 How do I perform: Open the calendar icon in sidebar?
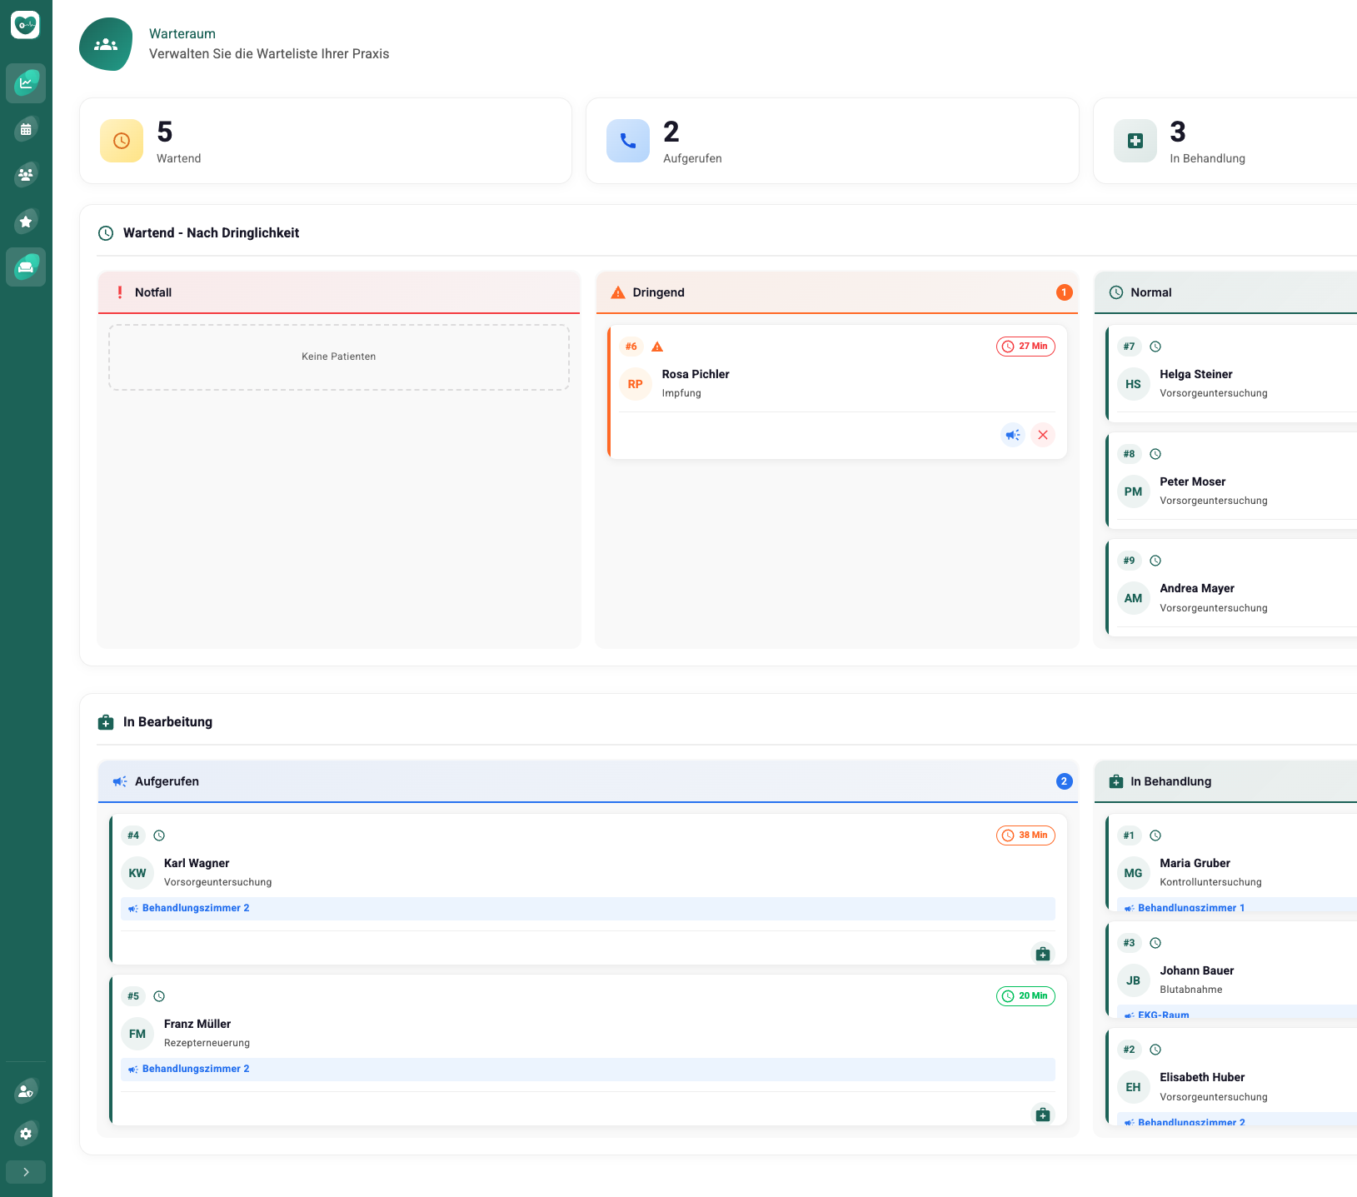point(26,129)
